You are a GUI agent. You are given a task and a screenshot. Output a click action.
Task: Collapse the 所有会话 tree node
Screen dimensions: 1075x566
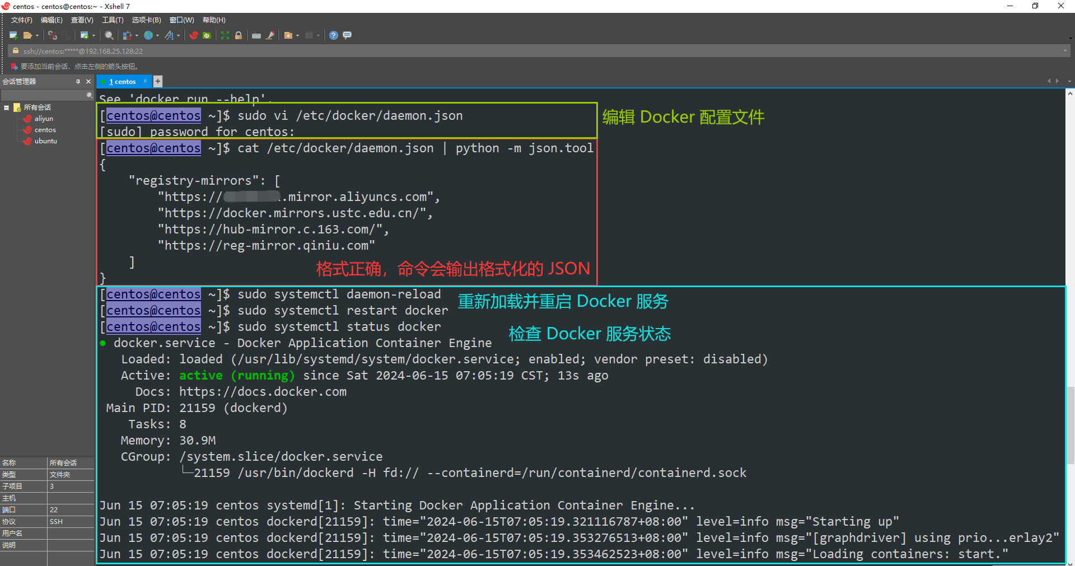coord(7,107)
